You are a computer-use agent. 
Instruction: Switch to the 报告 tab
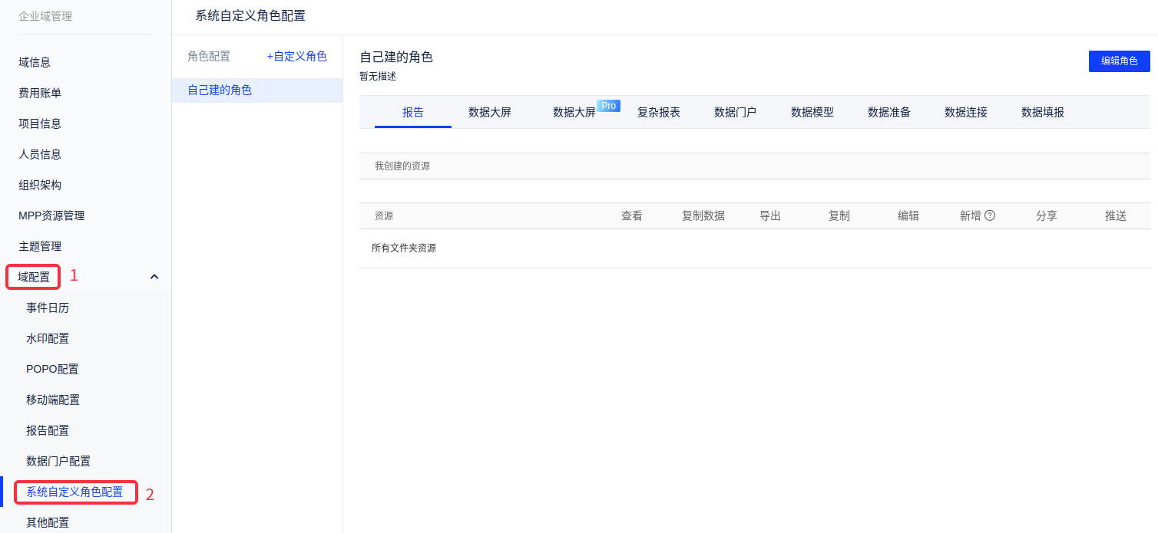[412, 112]
